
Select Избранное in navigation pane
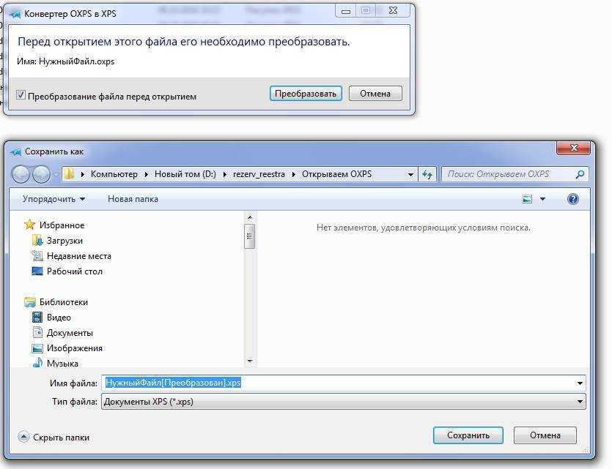pyautogui.click(x=62, y=225)
